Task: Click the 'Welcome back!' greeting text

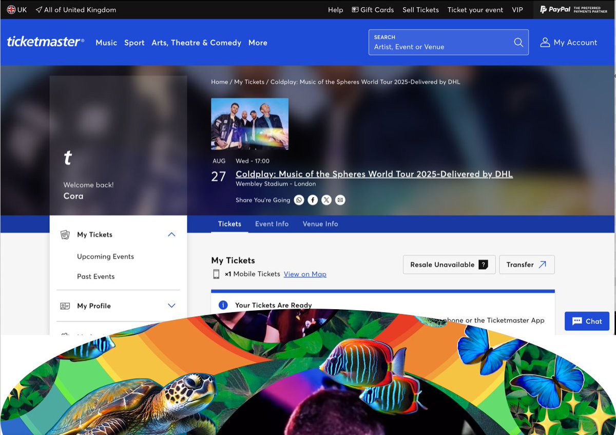Action: [x=88, y=185]
